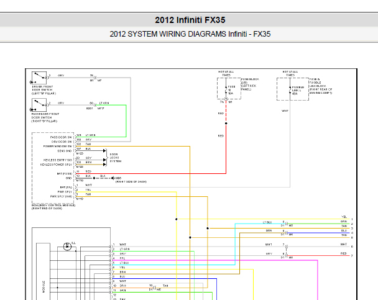
Task: Click the "RED" label at right-edge wire 7
Action: coord(344,253)
